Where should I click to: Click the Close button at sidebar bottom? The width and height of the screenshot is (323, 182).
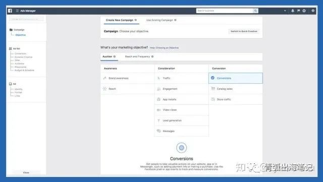[x=26, y=172]
